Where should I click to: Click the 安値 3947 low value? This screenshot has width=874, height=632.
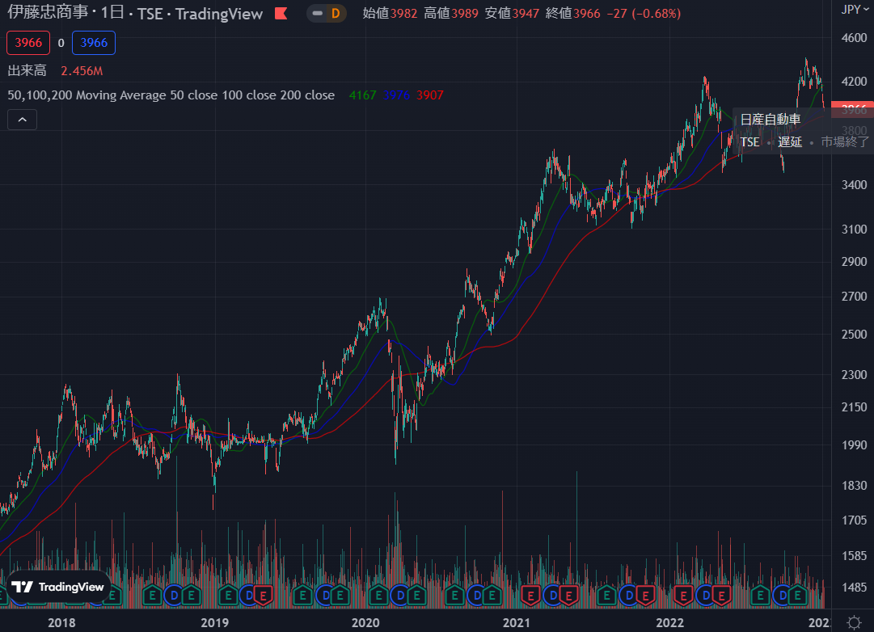pyautogui.click(x=512, y=14)
